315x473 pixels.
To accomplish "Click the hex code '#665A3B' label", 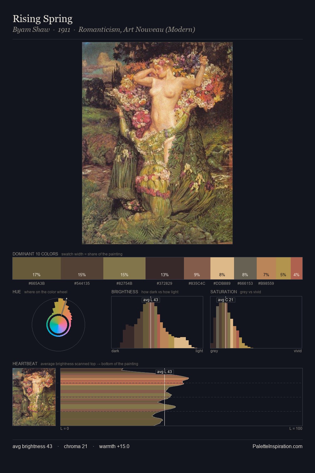I will [x=37, y=283].
